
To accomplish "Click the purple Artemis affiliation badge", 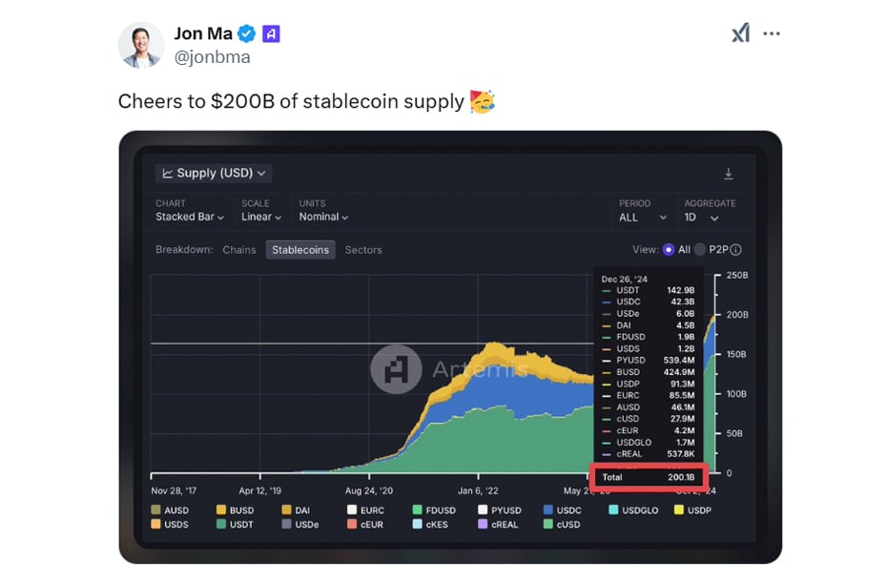I will click(271, 34).
